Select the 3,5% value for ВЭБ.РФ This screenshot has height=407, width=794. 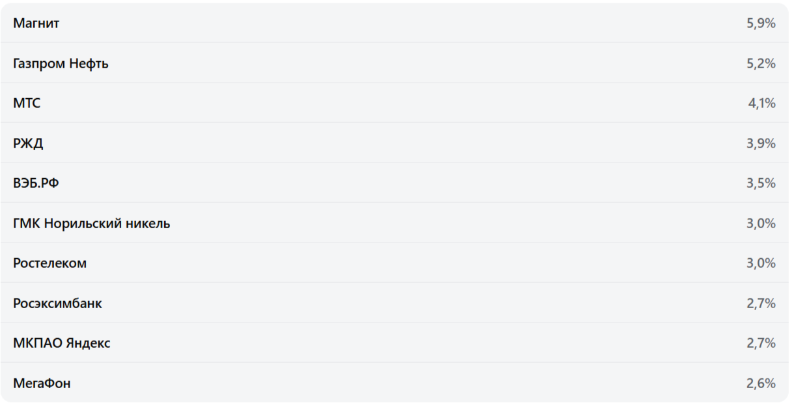[x=761, y=183]
